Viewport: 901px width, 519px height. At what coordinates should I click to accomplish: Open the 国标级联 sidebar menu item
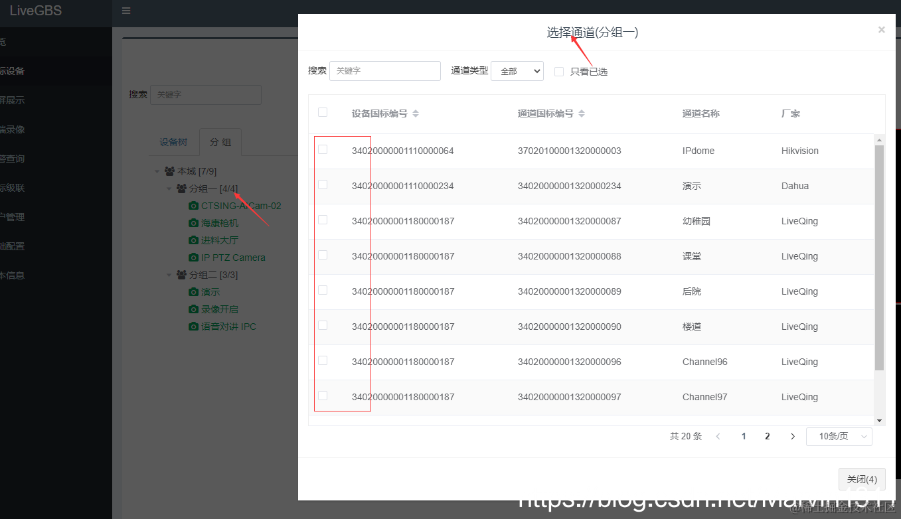pyautogui.click(x=56, y=188)
